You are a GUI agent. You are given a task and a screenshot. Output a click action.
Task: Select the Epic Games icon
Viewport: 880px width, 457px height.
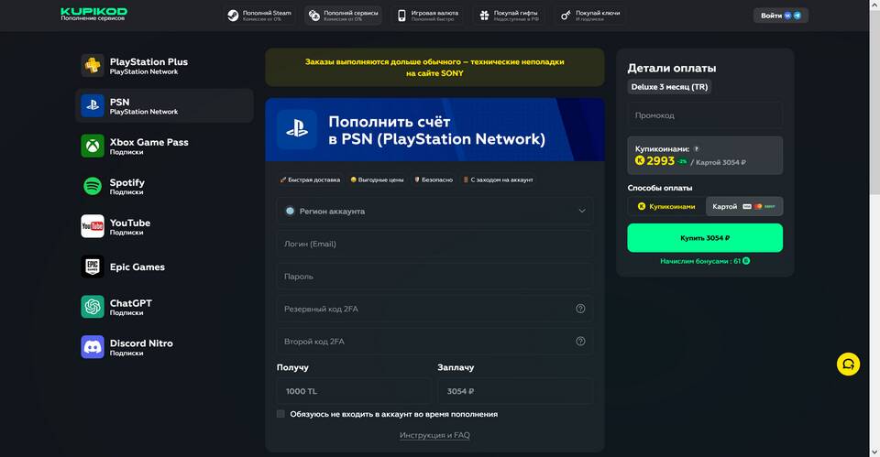pyautogui.click(x=93, y=267)
